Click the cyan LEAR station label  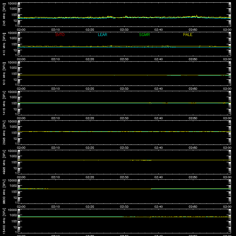(x=102, y=35)
